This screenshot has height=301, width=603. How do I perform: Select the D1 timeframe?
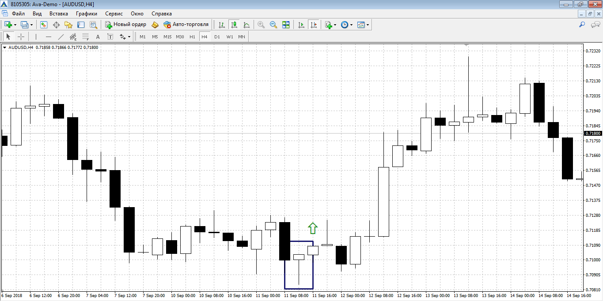tap(217, 37)
